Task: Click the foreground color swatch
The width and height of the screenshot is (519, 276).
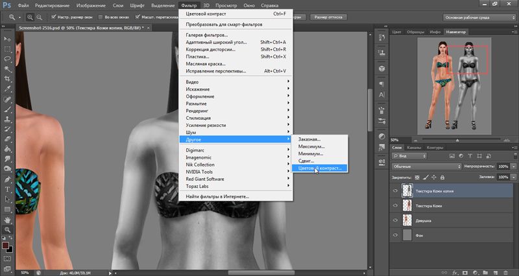Action: pyautogui.click(x=5, y=246)
